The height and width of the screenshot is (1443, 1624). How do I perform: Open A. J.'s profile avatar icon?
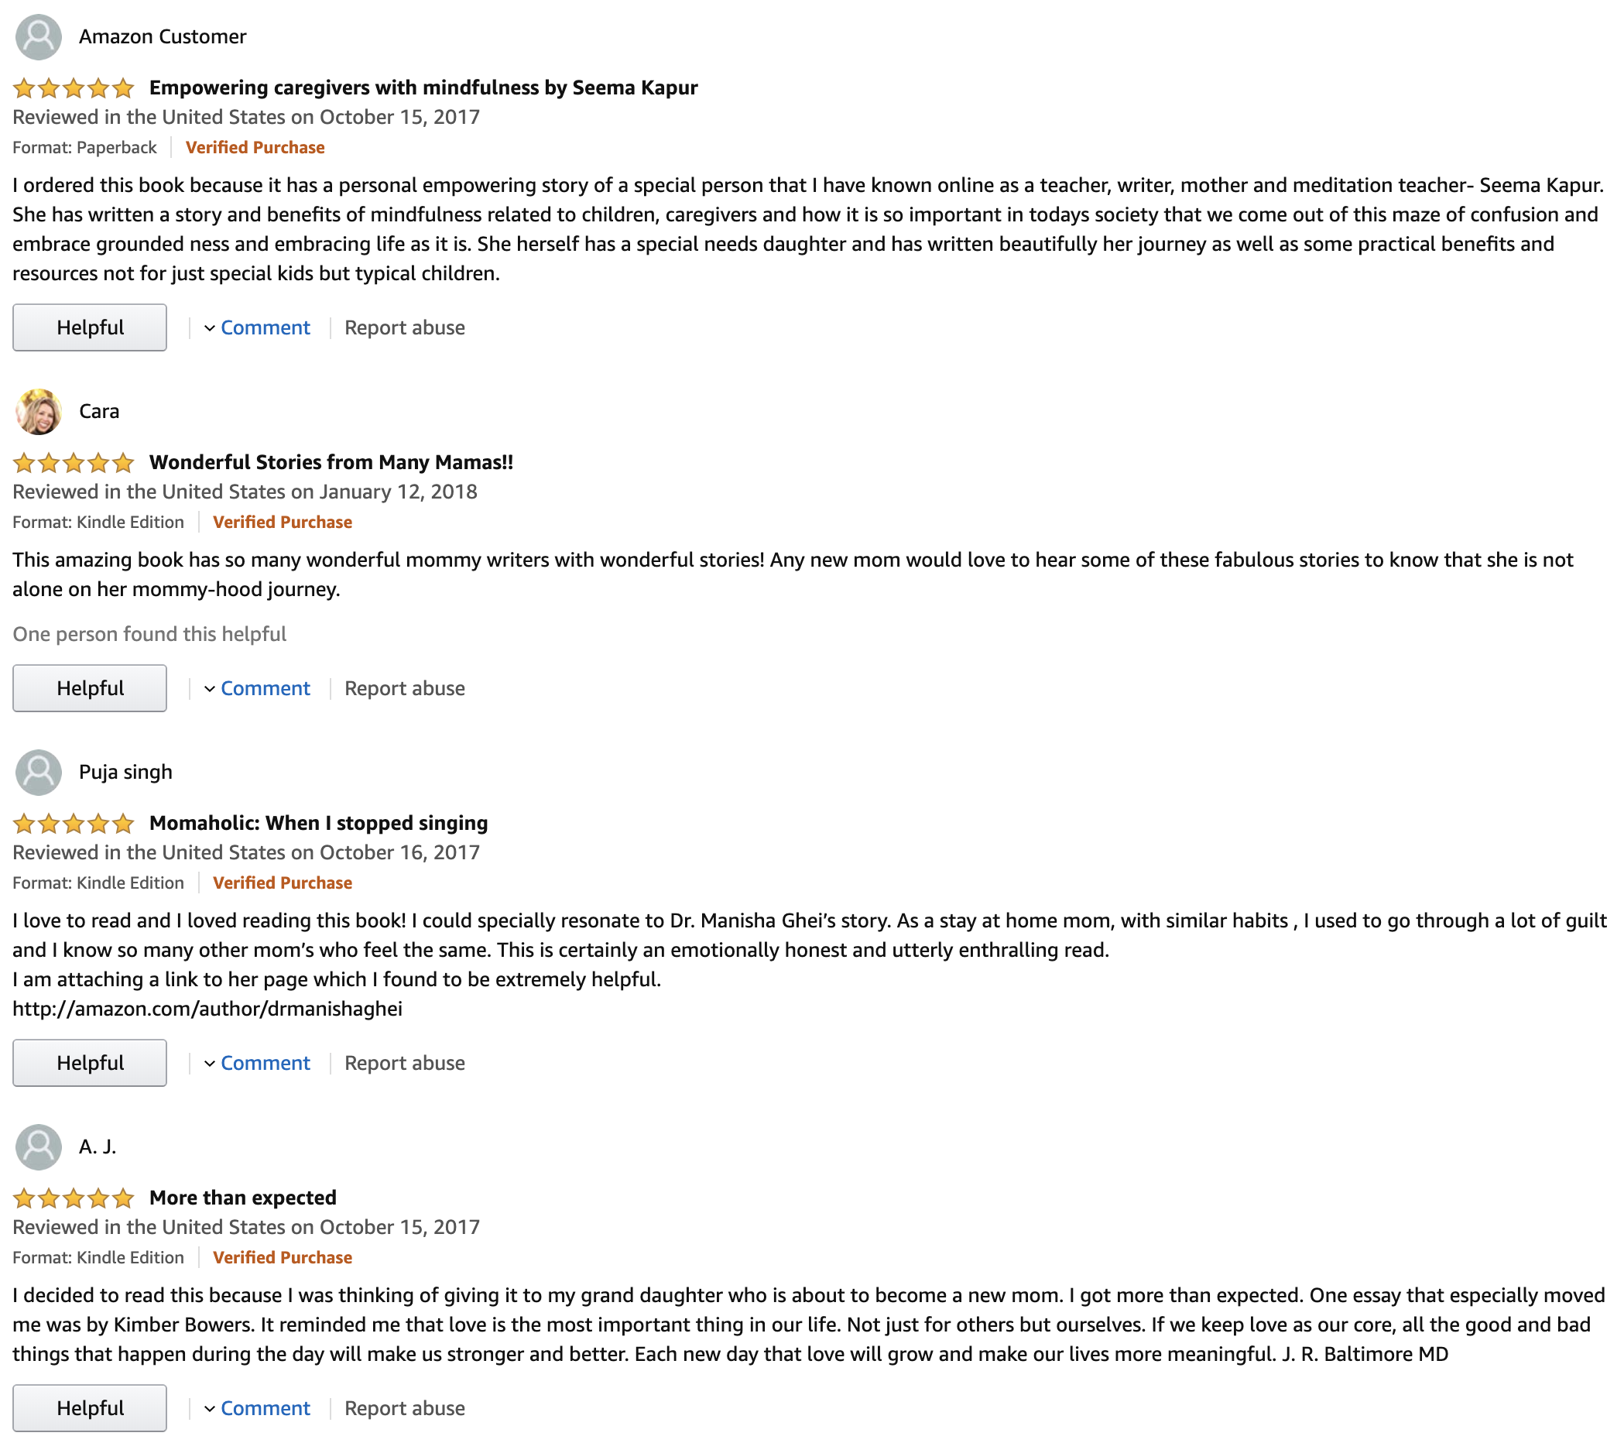38,1147
